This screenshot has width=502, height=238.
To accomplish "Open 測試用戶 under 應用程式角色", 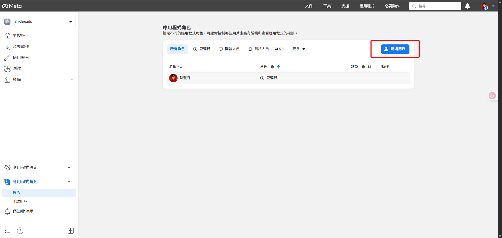I will point(20,201).
